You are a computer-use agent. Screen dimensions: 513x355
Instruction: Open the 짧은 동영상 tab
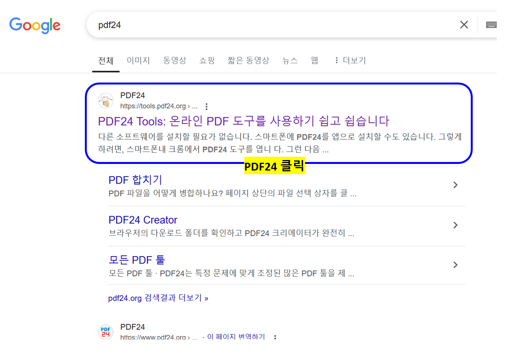coord(248,60)
